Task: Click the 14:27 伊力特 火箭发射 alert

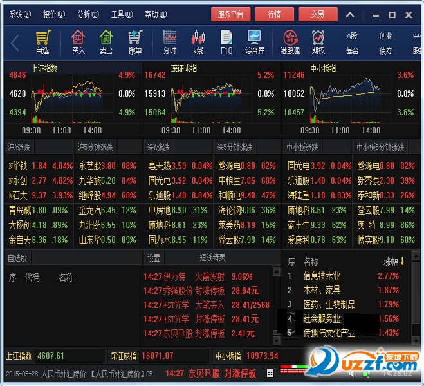Action: pyautogui.click(x=198, y=276)
